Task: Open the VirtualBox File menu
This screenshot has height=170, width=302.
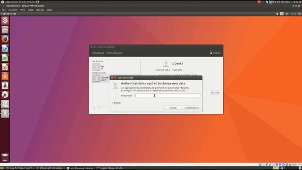Action: [4, 10]
